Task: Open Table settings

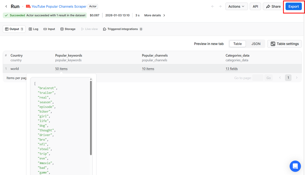Action: [284, 44]
